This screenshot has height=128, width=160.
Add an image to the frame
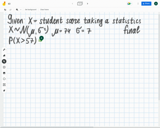tap(4, 73)
